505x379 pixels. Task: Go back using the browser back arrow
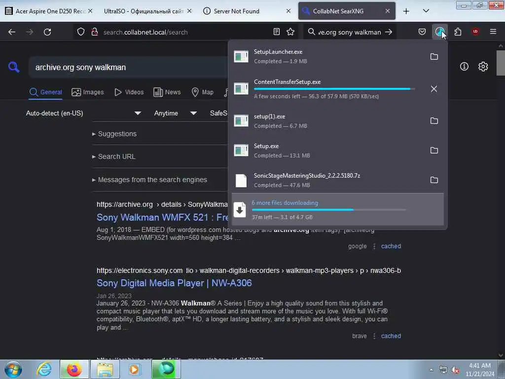click(x=12, y=32)
